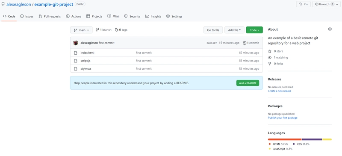The height and width of the screenshot is (156, 342).
Task: Open the Wiki tab
Action: pyautogui.click(x=113, y=16)
